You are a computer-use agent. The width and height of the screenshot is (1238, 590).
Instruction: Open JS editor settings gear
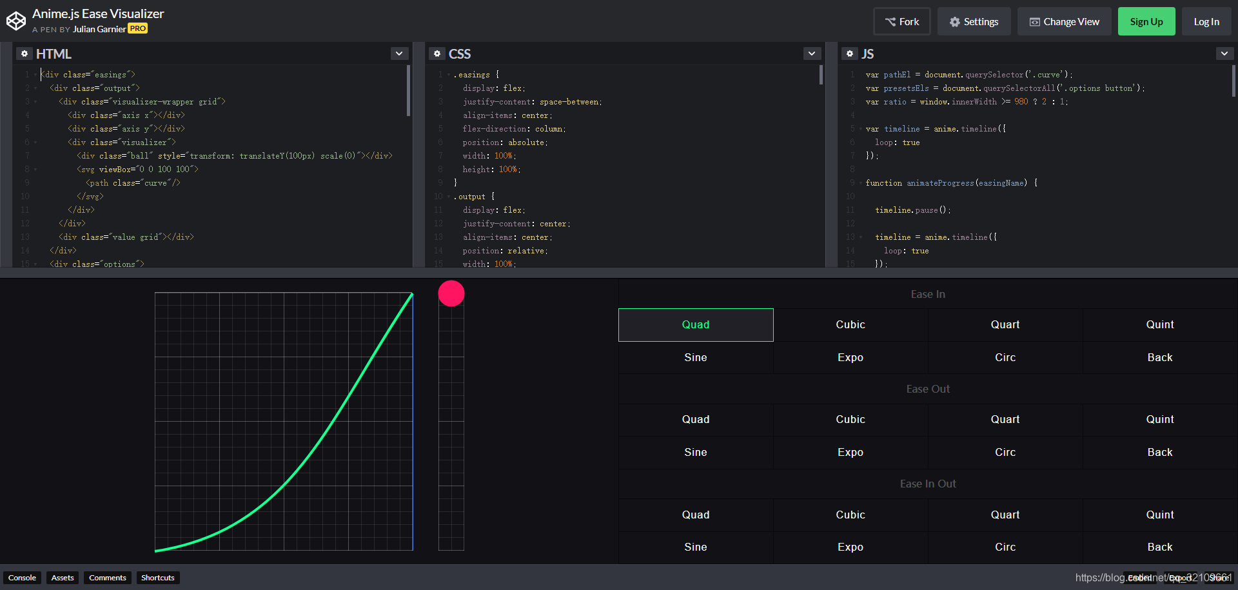coord(850,54)
